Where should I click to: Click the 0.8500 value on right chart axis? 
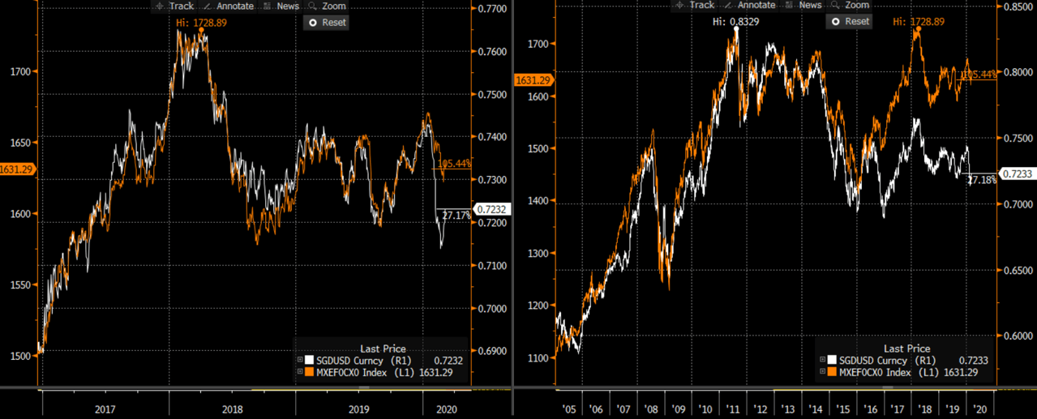point(1018,6)
